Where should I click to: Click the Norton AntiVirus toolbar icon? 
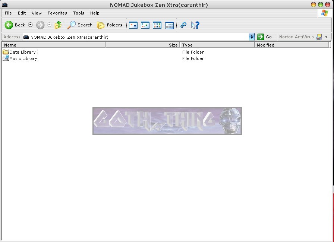pyautogui.click(x=319, y=37)
